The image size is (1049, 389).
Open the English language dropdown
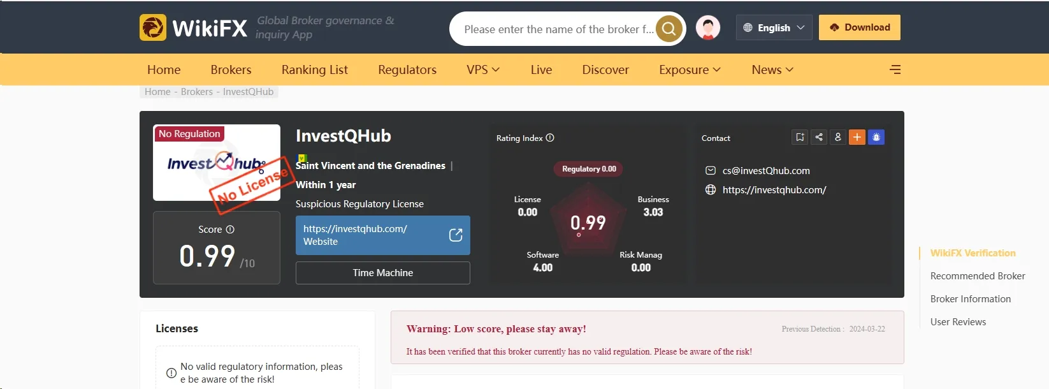click(774, 27)
